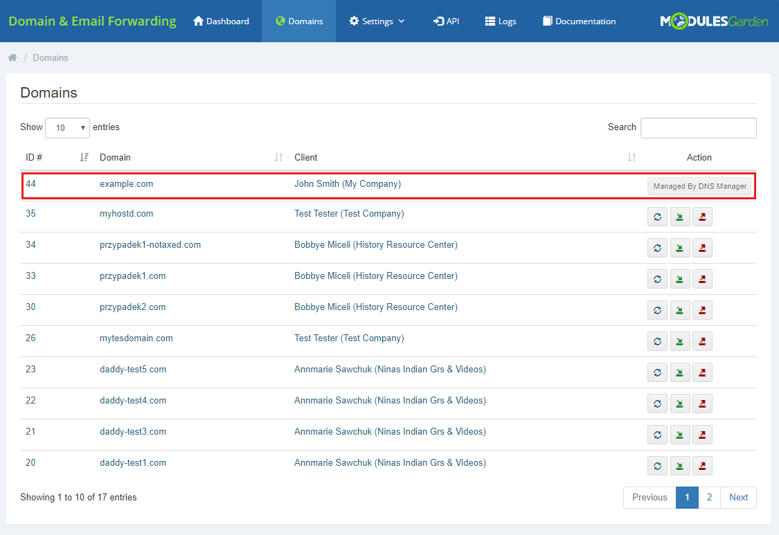Open the API menu item
The height and width of the screenshot is (535, 779).
pyautogui.click(x=446, y=21)
